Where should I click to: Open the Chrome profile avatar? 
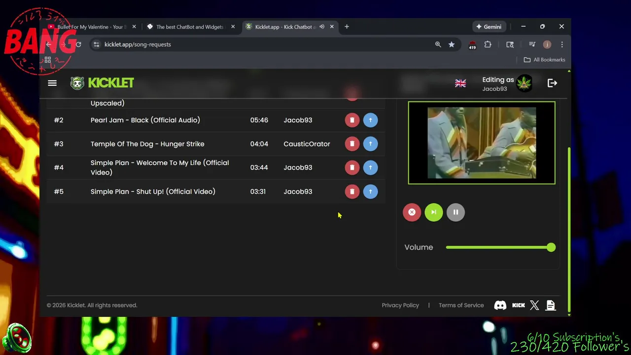tap(547, 44)
